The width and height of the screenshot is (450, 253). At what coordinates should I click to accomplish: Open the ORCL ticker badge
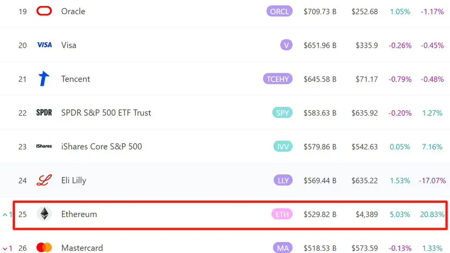point(279,11)
